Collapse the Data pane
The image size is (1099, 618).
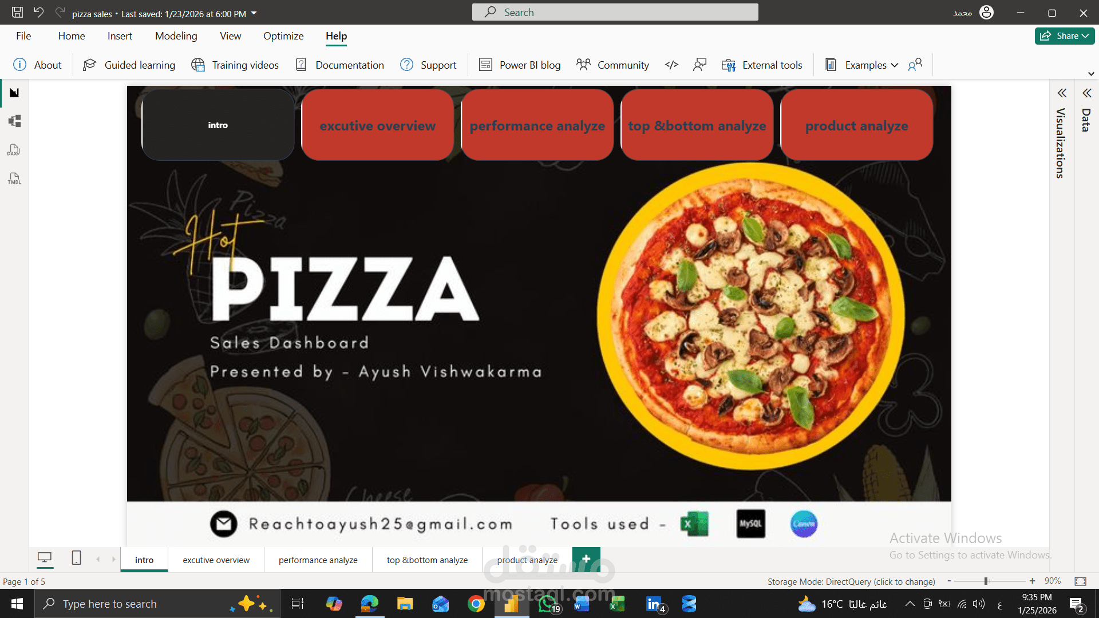coord(1088,93)
